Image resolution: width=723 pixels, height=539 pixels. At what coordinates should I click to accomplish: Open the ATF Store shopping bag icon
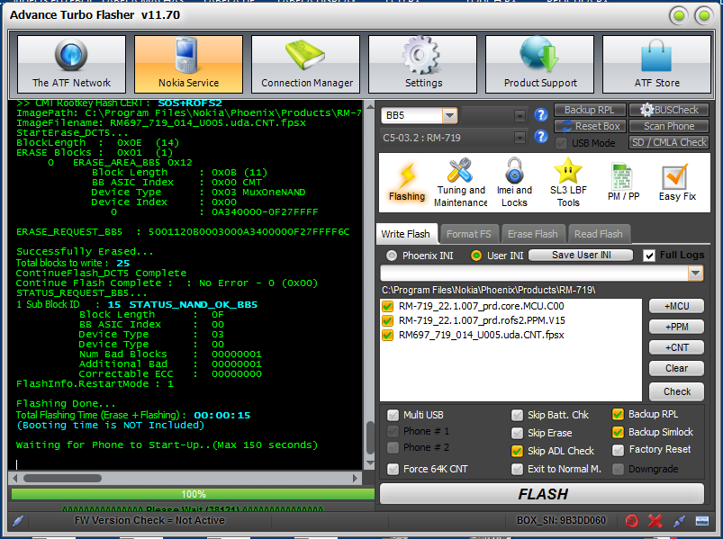click(x=656, y=55)
